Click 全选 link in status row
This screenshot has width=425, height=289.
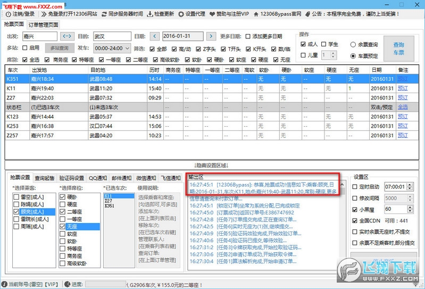tap(403, 107)
